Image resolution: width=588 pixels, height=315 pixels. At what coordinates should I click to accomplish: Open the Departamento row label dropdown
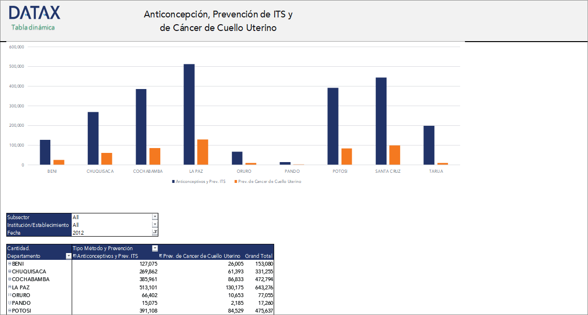tap(68, 256)
